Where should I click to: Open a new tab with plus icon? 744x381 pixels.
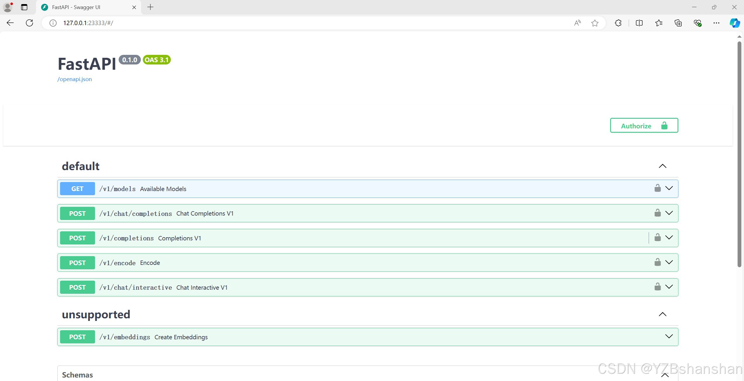tap(150, 7)
